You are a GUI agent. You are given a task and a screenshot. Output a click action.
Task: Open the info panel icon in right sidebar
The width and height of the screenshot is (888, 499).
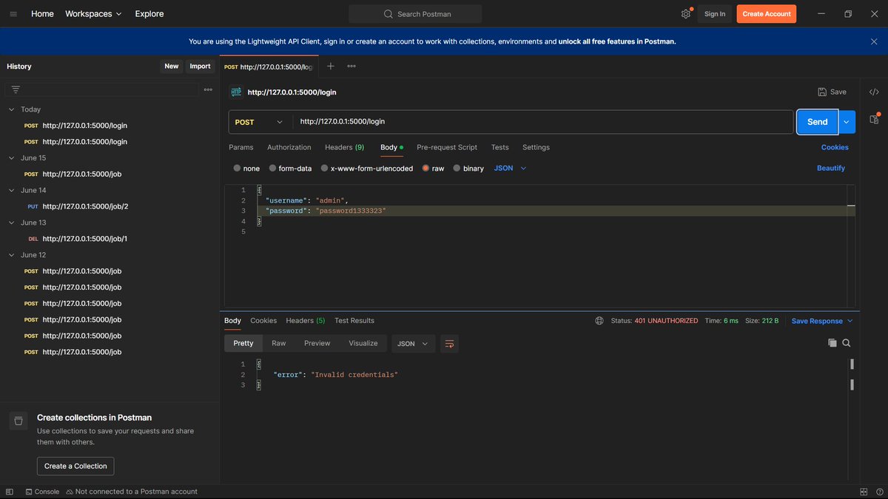click(874, 119)
